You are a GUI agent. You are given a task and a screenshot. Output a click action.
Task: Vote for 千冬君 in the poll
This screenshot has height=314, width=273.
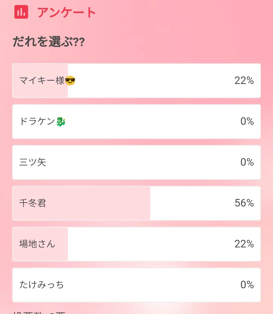tap(136, 203)
